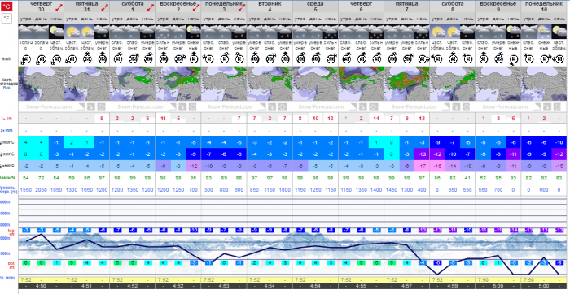
Task: Expand Friday 31 hourly detail arrows
Action: click(105, 6)
